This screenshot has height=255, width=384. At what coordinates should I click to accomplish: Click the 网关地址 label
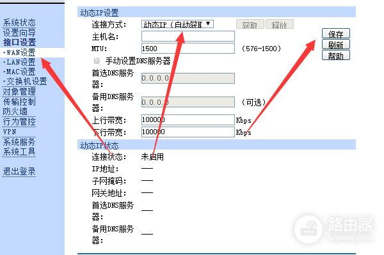pyautogui.click(x=109, y=193)
